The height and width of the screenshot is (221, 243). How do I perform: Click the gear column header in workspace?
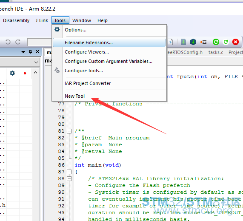click(x=12, y=73)
